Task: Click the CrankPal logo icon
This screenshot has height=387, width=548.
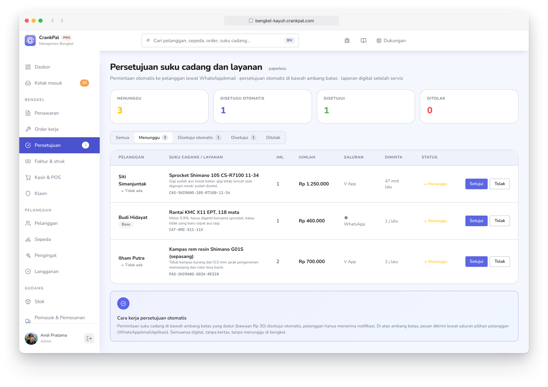Action: point(30,40)
